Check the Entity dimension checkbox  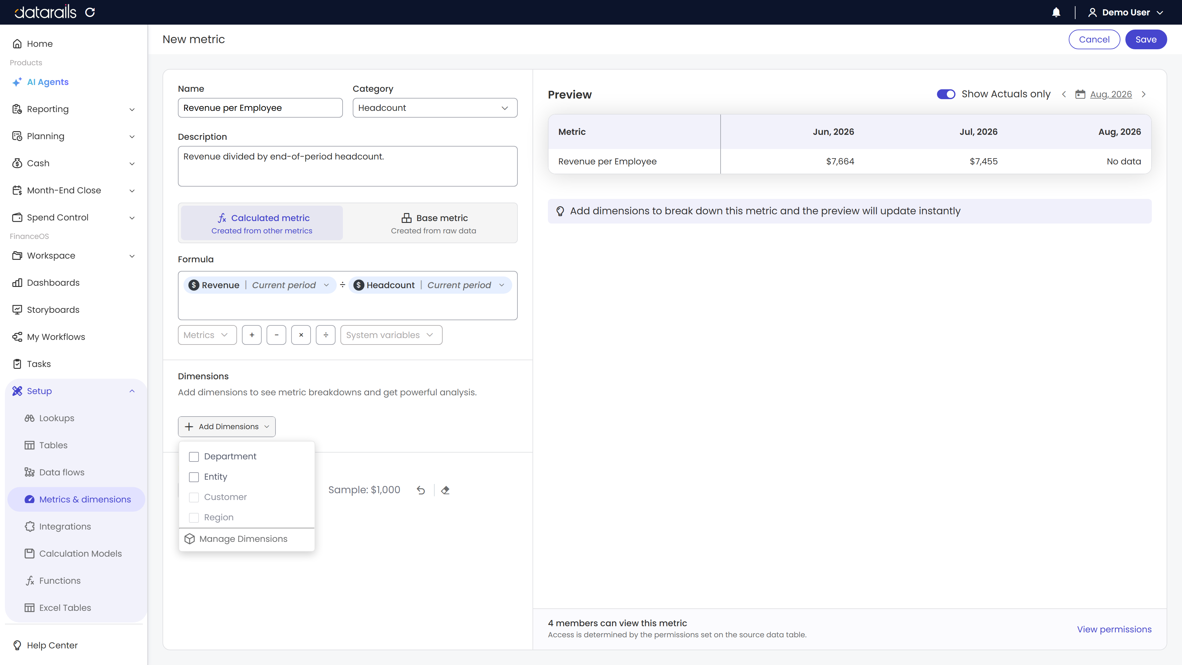tap(194, 477)
